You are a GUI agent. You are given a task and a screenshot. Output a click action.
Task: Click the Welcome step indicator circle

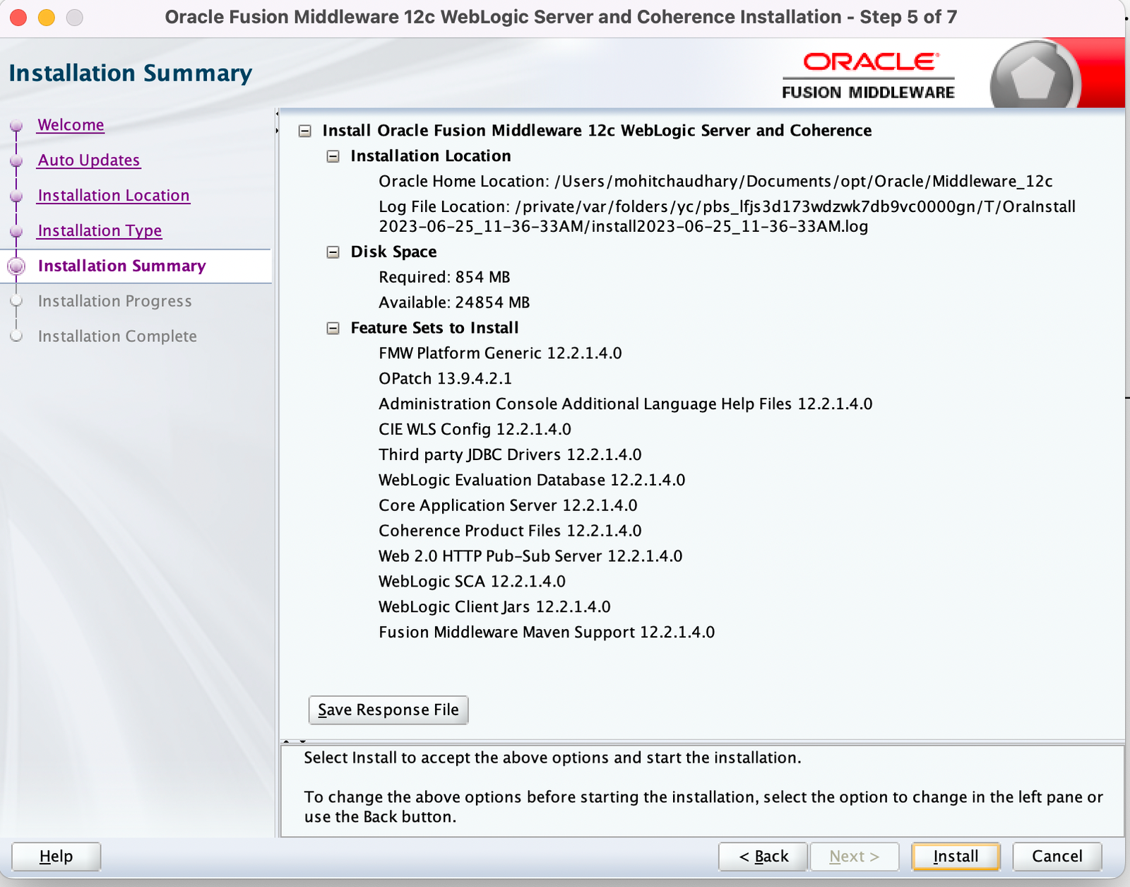[16, 124]
